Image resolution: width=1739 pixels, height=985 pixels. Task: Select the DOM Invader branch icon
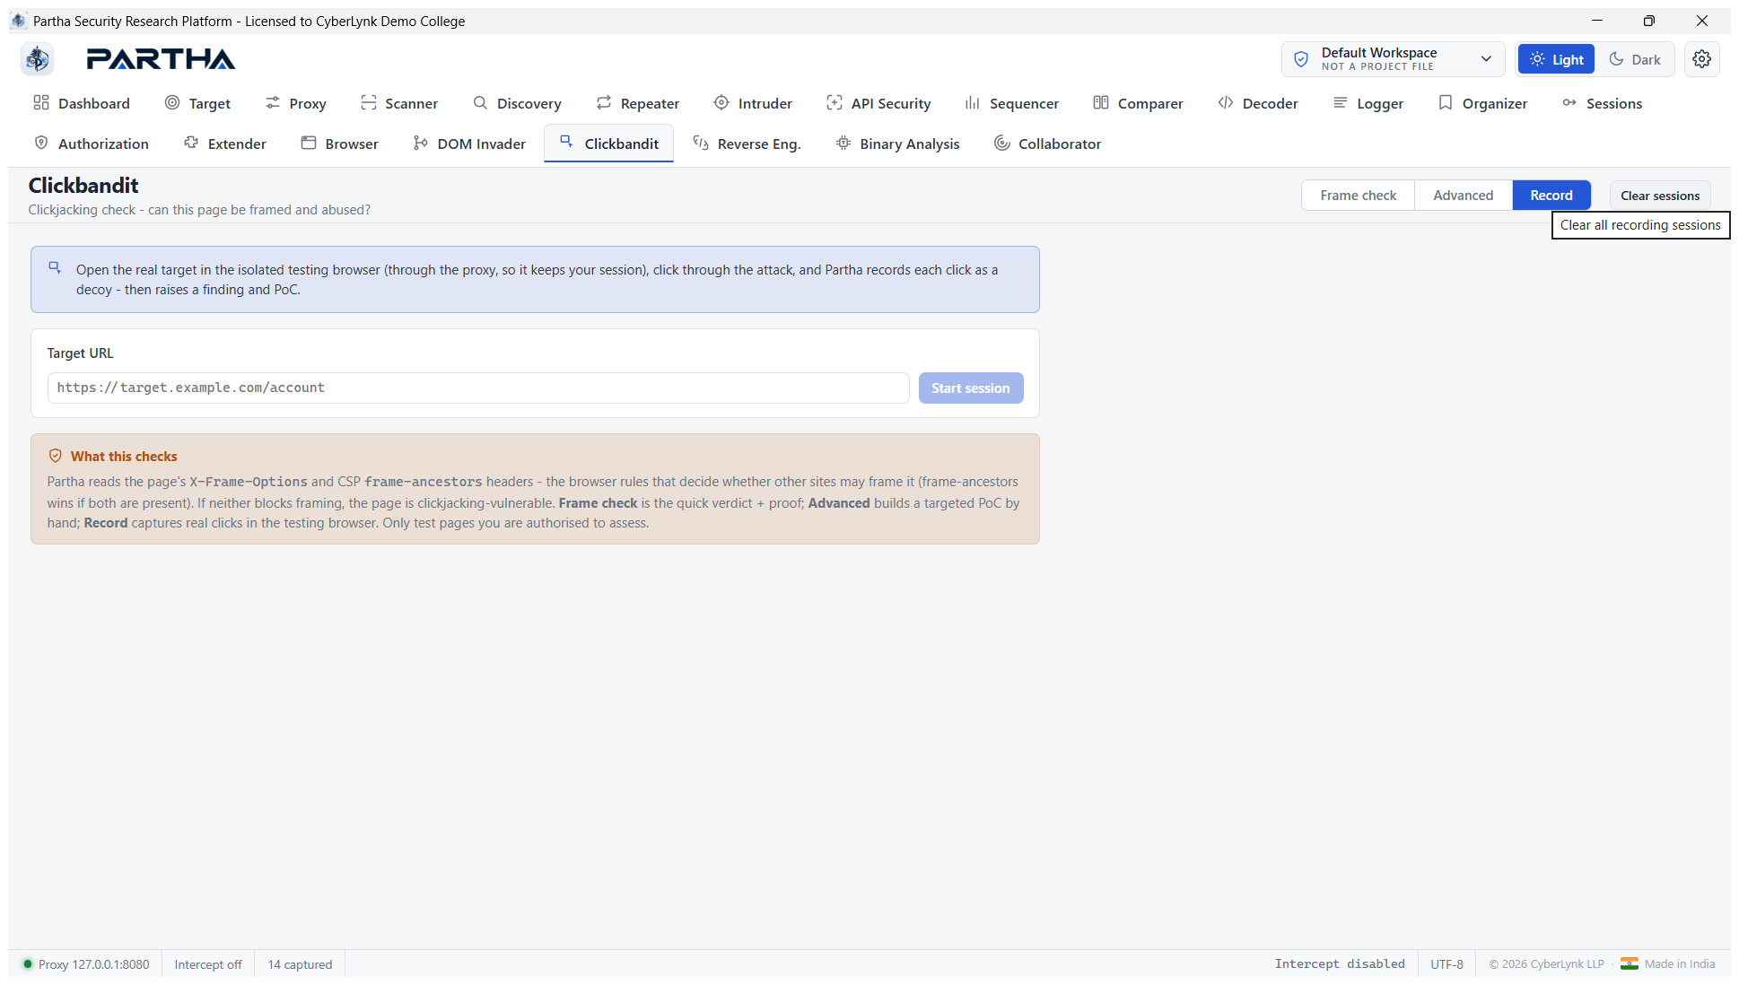point(421,144)
